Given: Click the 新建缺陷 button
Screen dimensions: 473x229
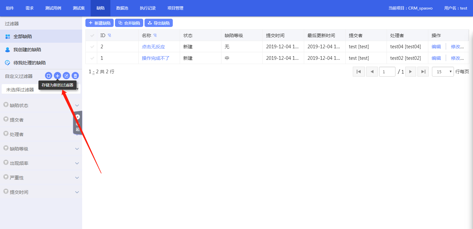Looking at the screenshot, I should [x=100, y=23].
